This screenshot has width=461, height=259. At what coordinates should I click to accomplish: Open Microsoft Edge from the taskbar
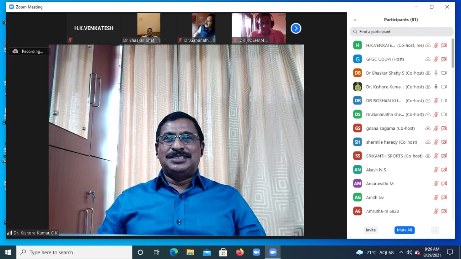[174, 252]
